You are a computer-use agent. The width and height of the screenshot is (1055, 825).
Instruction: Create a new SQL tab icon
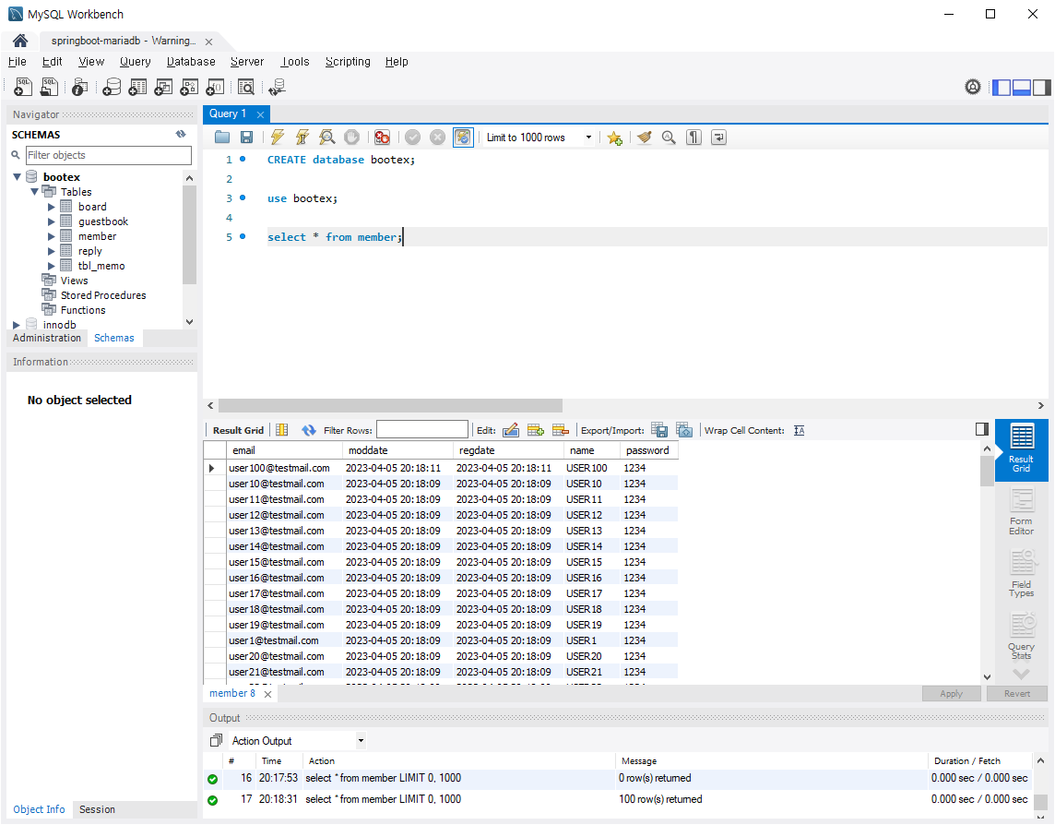coord(23,87)
